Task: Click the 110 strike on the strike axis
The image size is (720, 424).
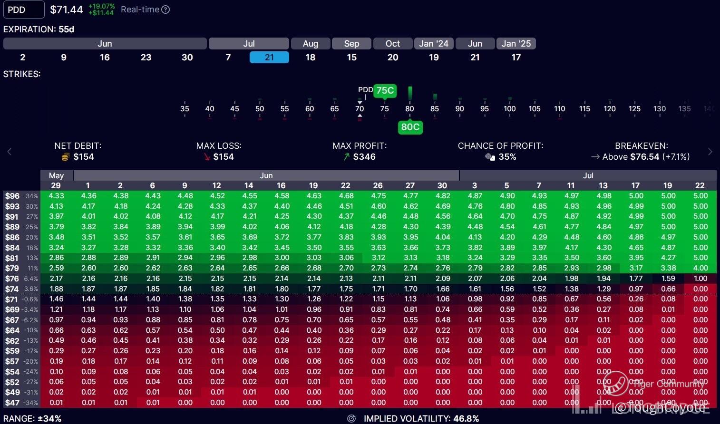Action: pyautogui.click(x=560, y=109)
